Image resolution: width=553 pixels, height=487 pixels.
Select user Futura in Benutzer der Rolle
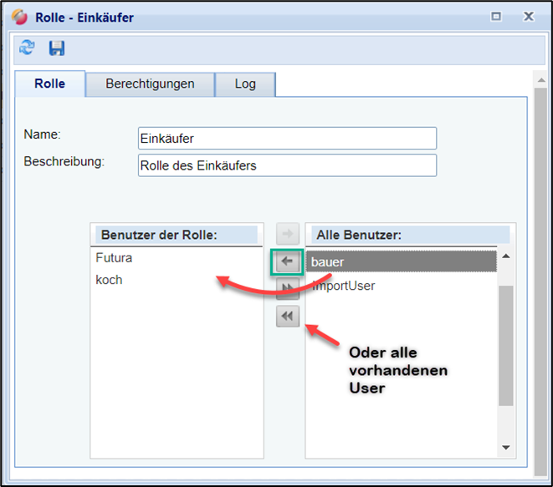pyautogui.click(x=115, y=258)
